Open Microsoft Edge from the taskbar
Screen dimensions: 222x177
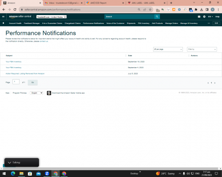tap(13, 173)
